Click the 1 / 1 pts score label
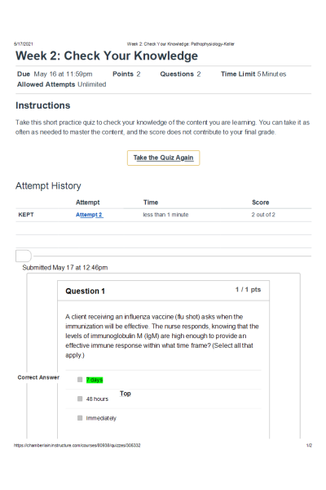 coord(248,290)
